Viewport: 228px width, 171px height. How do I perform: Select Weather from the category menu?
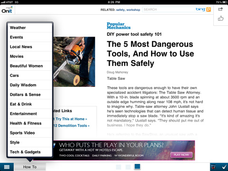pos(30,28)
